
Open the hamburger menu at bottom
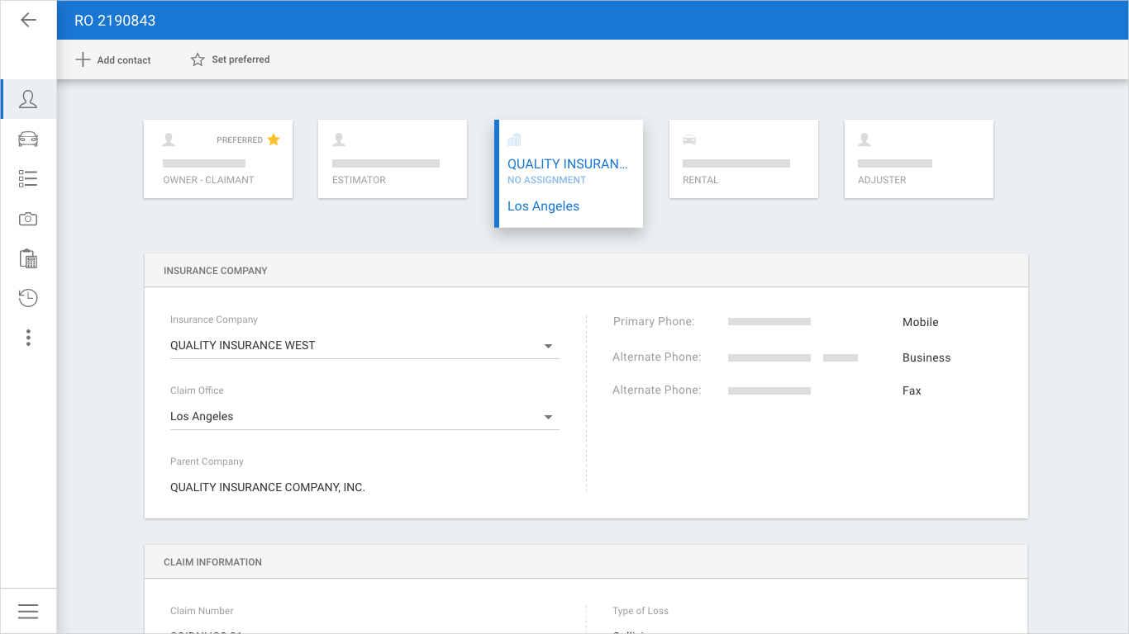(x=28, y=611)
